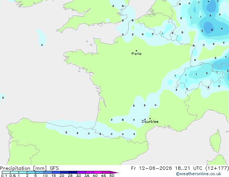The width and height of the screenshot is (229, 177).
Task: Open the weatheronline.co.uk copyright link
Action: [199, 174]
